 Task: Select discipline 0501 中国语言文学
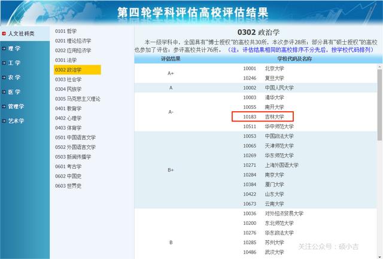75,138
